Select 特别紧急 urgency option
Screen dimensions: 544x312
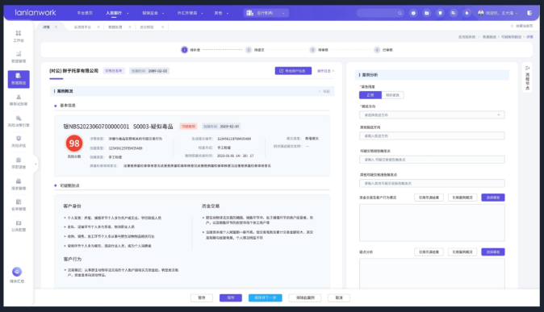[x=392, y=95]
